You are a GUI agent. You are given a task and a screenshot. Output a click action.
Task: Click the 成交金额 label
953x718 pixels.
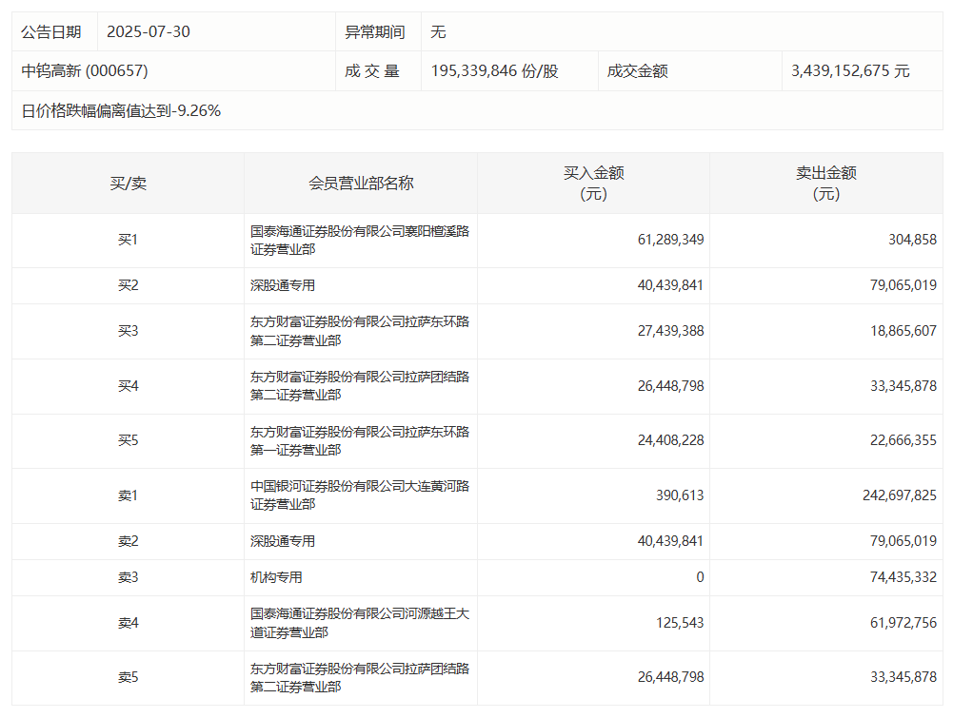click(638, 71)
